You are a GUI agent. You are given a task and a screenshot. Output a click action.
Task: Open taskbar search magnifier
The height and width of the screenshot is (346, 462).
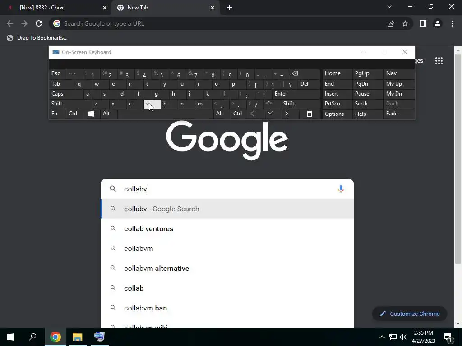pos(32,337)
